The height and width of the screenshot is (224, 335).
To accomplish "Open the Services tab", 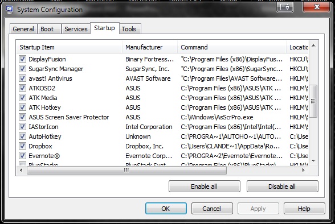I will click(76, 29).
